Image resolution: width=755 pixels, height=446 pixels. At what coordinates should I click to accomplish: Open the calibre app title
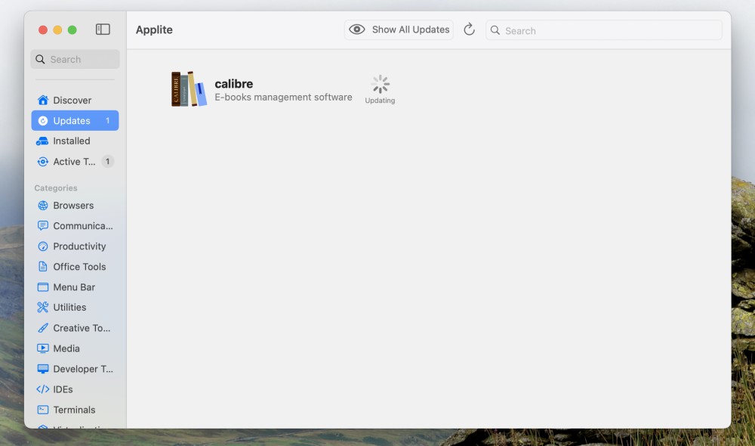pyautogui.click(x=233, y=83)
